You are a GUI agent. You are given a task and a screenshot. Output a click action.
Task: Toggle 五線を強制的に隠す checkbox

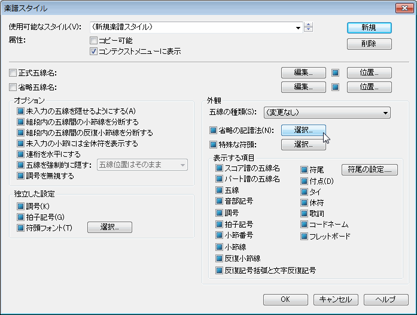(20, 165)
